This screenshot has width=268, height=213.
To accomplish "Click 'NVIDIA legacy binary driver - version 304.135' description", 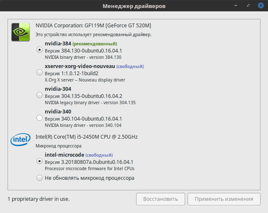I will [x=90, y=103].
